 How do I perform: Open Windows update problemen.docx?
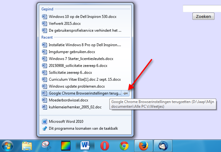click(x=85, y=86)
